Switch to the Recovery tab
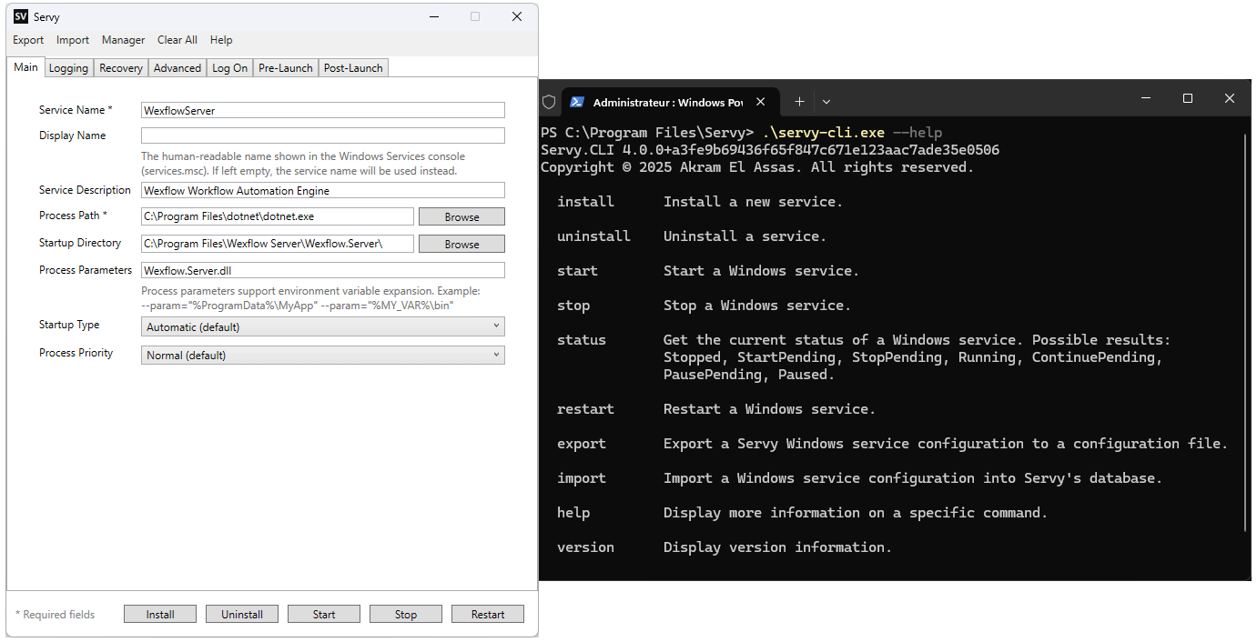 121,68
